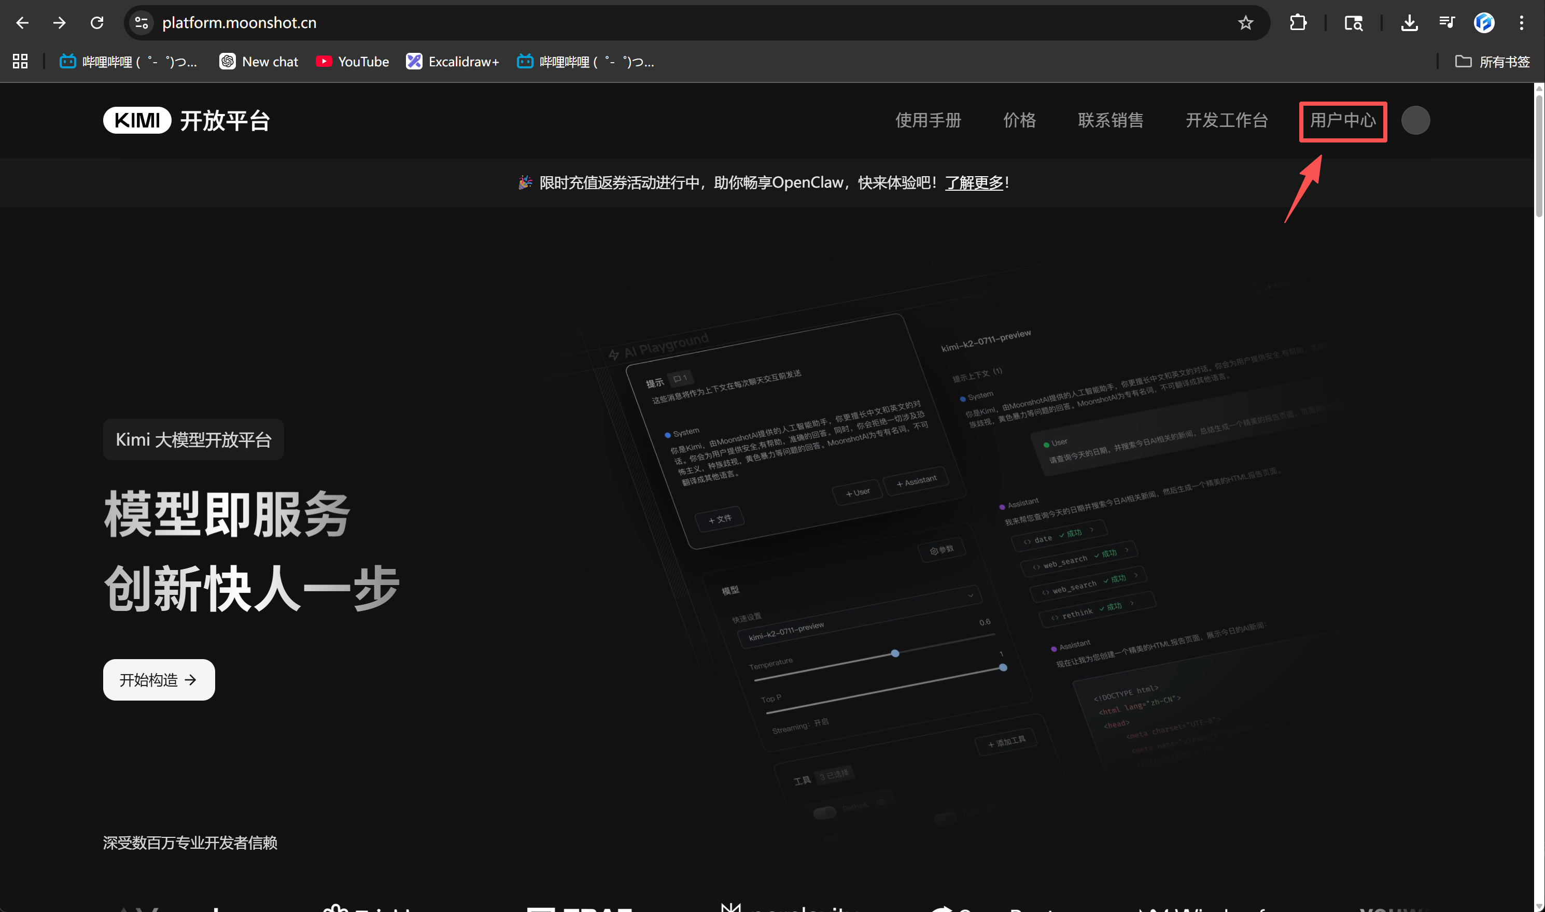Open the apps grid in bookmarks bar
This screenshot has width=1545, height=912.
(20, 62)
